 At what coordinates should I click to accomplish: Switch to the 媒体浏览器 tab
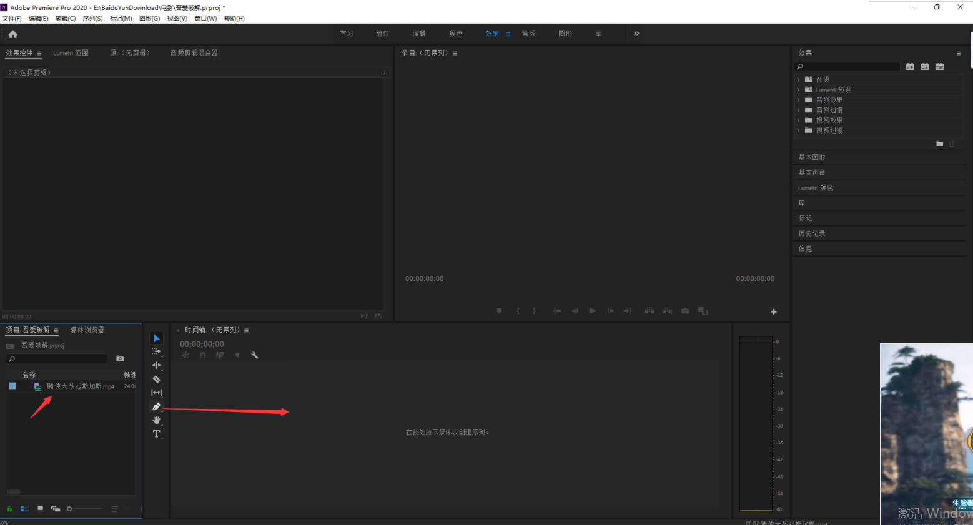coord(87,330)
